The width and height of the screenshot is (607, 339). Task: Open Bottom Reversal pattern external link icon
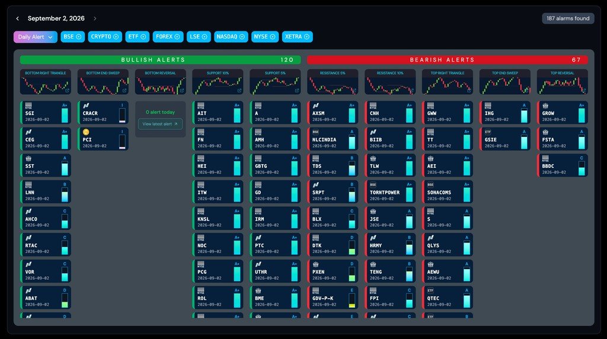182,91
